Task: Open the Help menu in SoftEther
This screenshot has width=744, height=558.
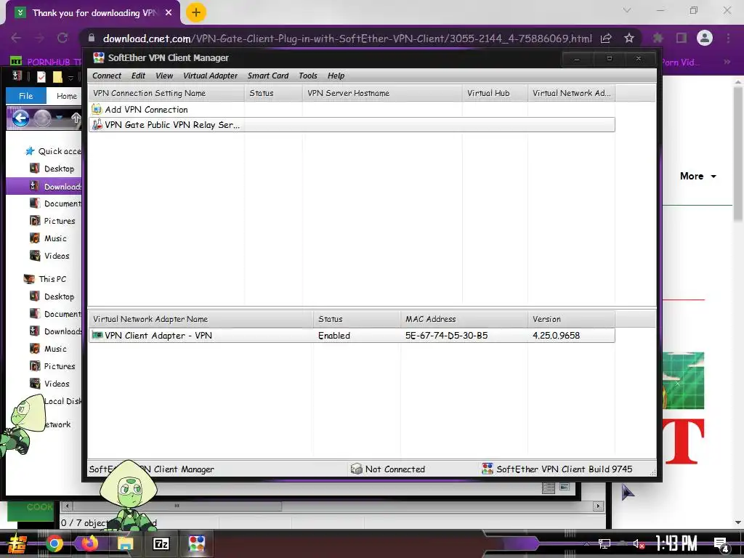Action: [336, 76]
